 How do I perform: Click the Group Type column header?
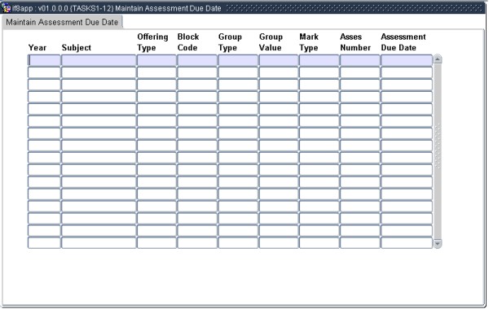point(230,42)
